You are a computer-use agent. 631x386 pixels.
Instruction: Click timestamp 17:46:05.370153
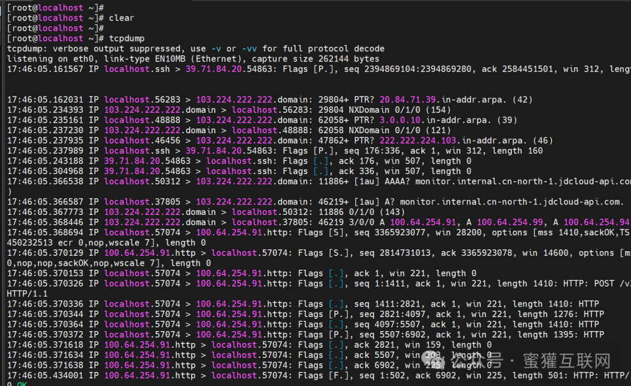[x=45, y=273]
